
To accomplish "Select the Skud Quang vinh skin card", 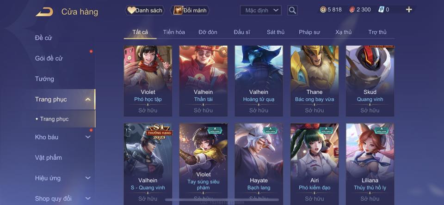I will pyautogui.click(x=370, y=81).
